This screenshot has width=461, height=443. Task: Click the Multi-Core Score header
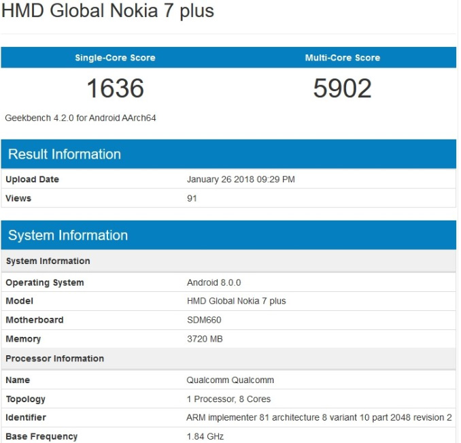click(343, 58)
